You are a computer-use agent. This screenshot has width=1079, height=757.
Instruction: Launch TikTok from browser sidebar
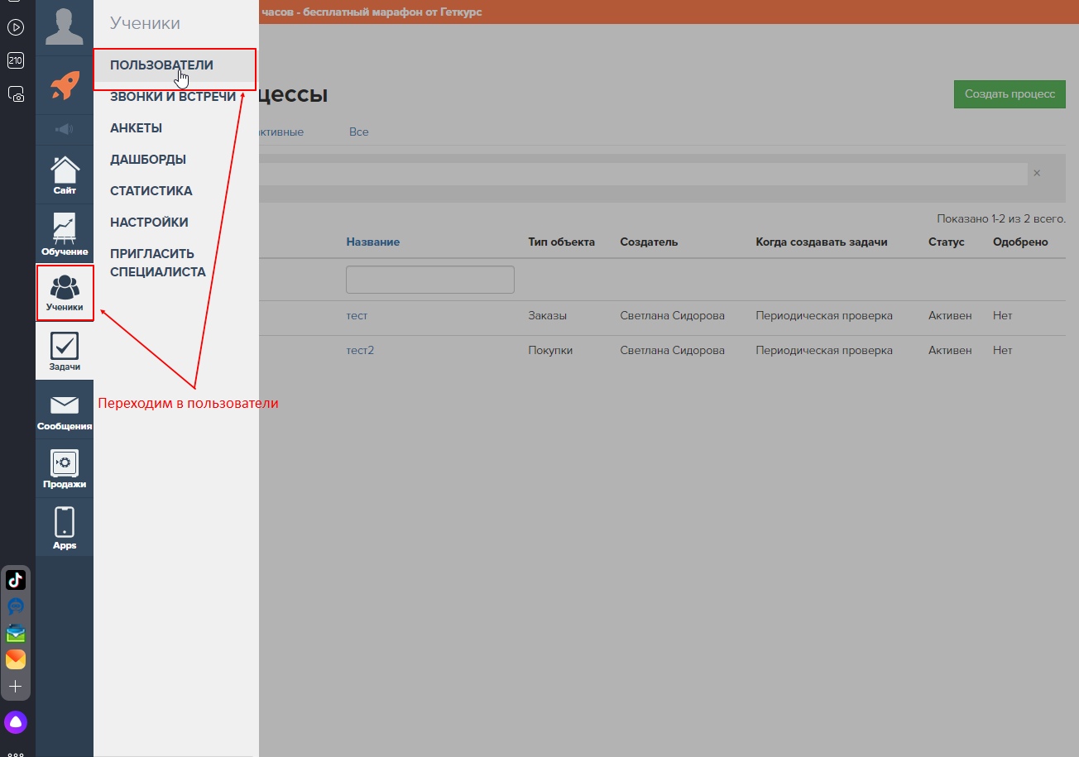coord(16,580)
